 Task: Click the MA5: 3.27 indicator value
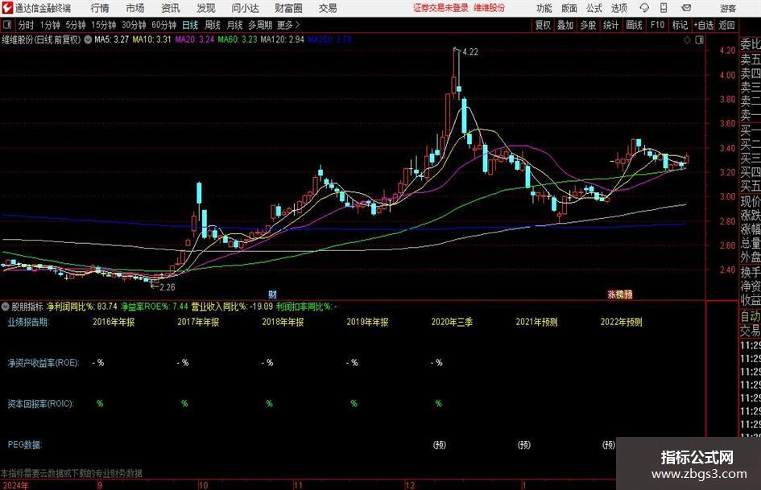(112, 39)
